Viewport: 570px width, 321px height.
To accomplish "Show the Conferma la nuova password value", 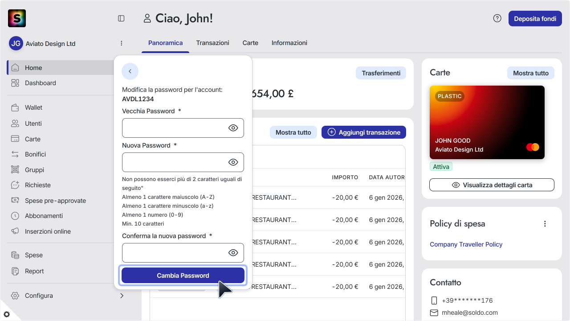I will [x=233, y=253].
